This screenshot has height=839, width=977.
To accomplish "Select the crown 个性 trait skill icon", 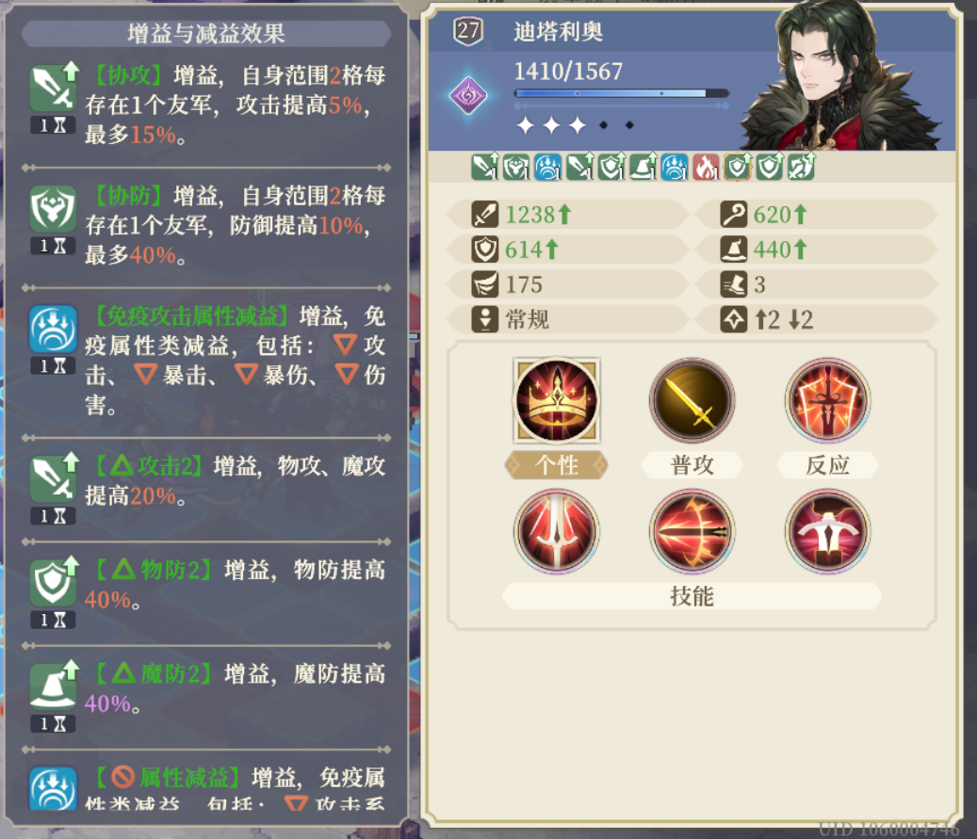I will (557, 400).
